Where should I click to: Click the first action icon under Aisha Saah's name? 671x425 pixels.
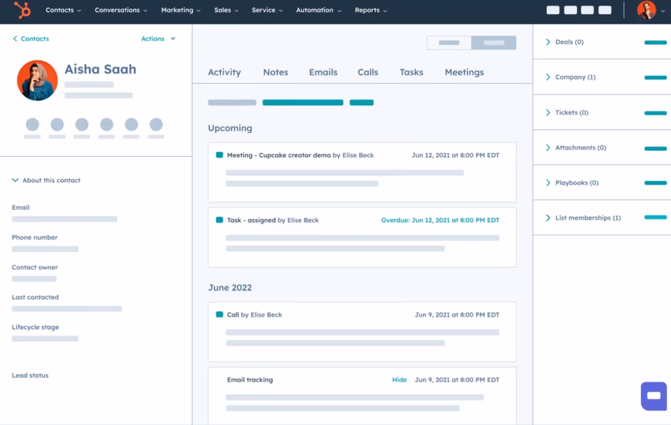point(32,124)
